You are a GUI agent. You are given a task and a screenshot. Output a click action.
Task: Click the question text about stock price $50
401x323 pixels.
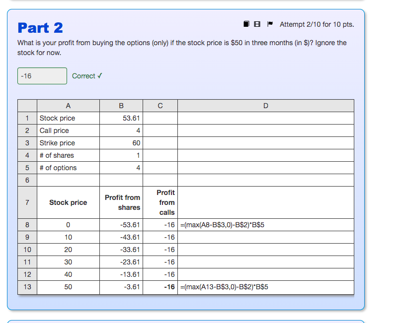182,48
